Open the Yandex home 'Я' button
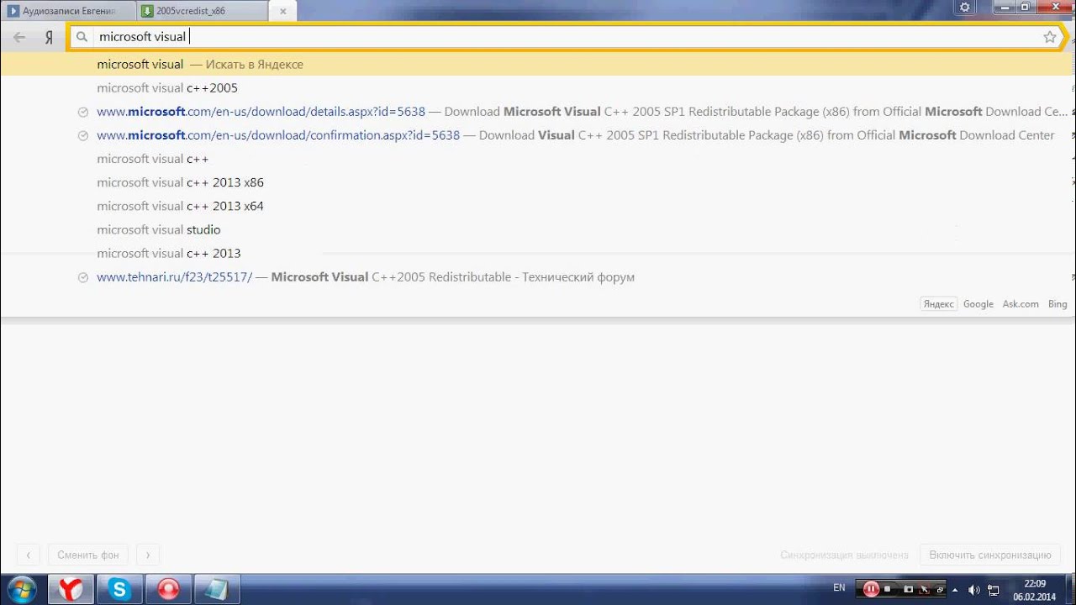 pyautogui.click(x=49, y=37)
